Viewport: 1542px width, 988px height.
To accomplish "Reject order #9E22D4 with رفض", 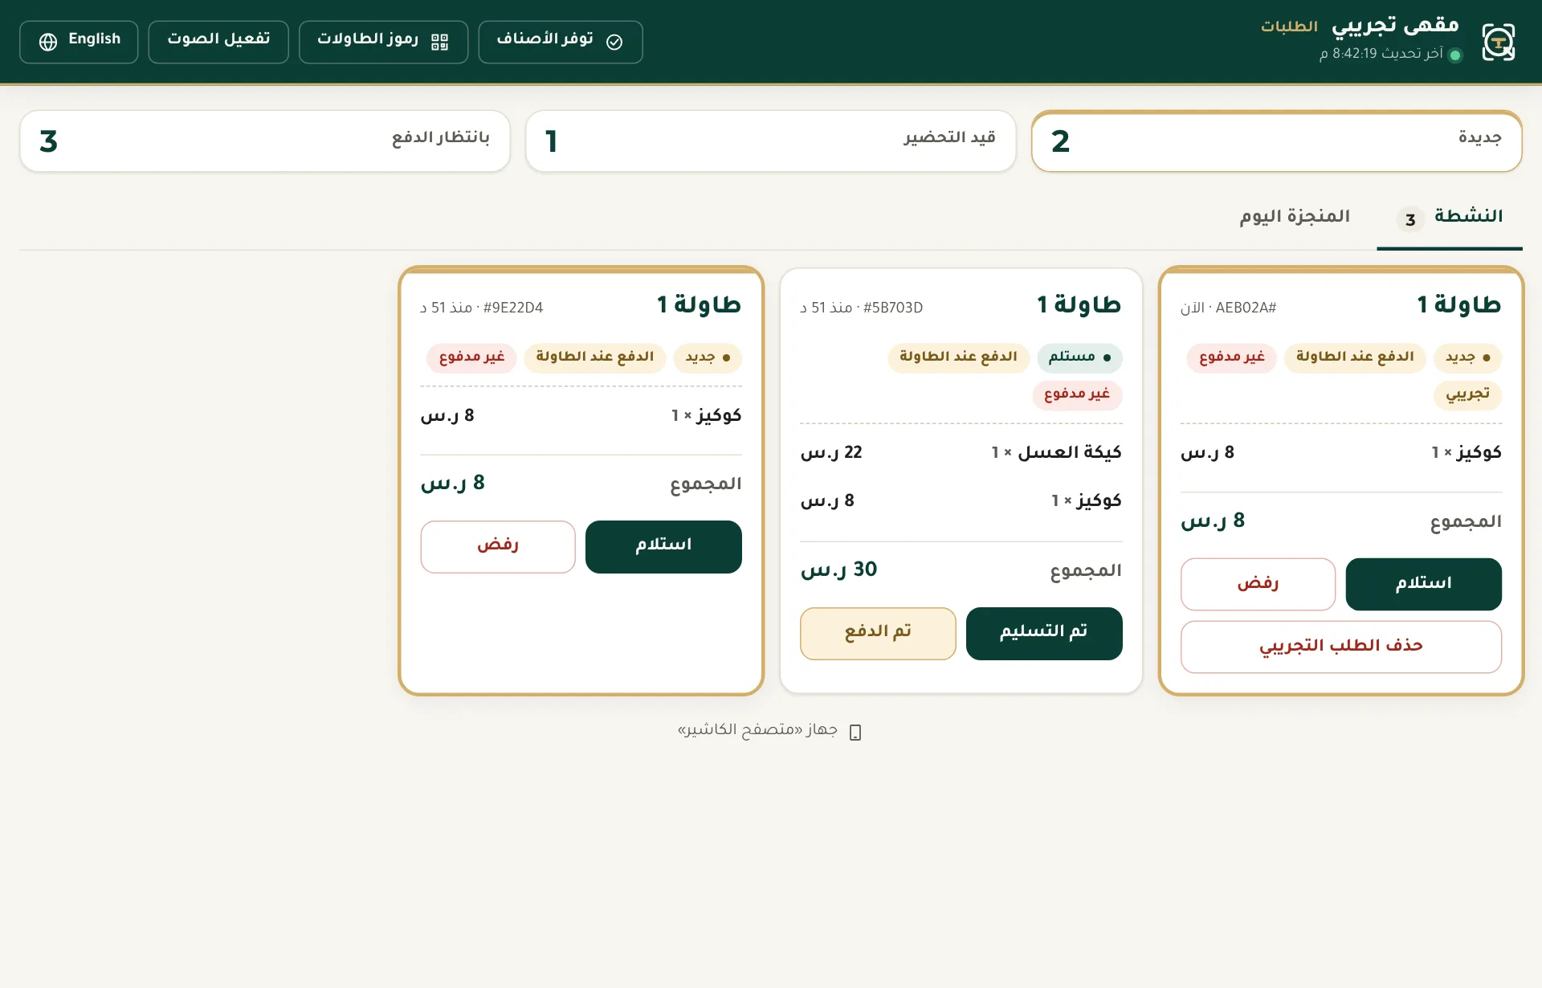I will pyautogui.click(x=498, y=547).
